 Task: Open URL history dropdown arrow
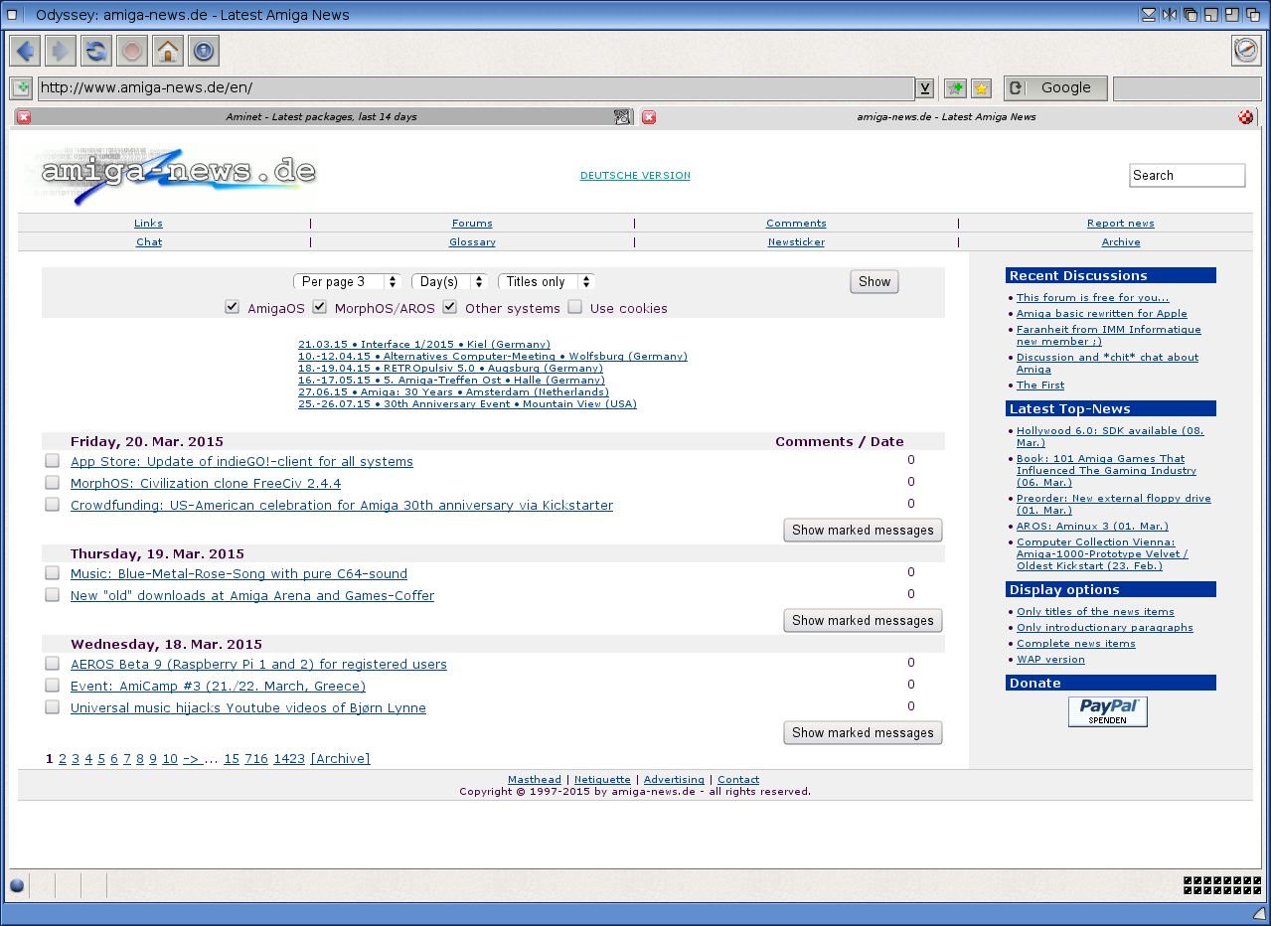(925, 88)
